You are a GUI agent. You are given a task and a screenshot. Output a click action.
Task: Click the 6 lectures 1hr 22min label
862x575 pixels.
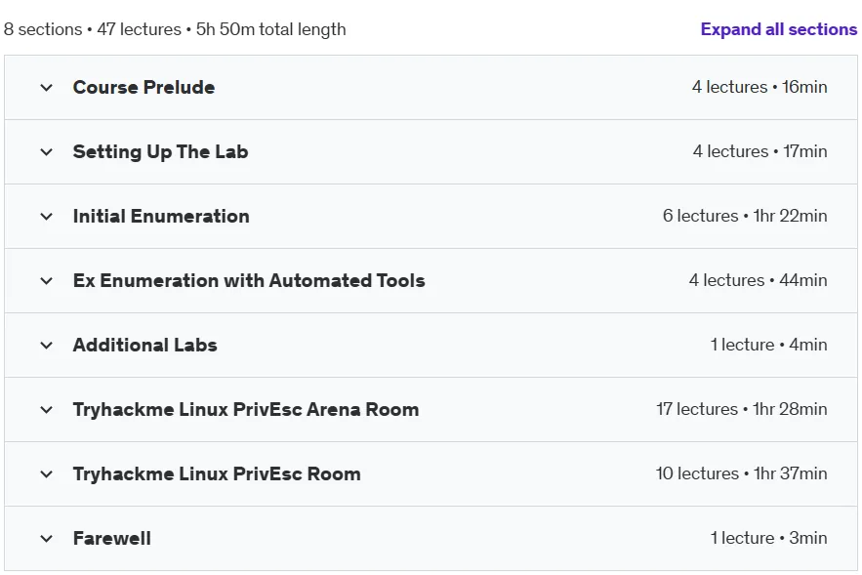point(745,216)
